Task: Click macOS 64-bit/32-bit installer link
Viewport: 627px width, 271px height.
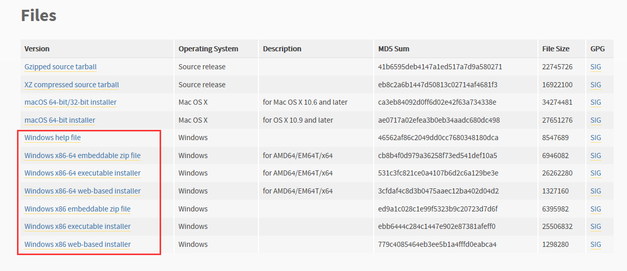Action: [x=71, y=102]
